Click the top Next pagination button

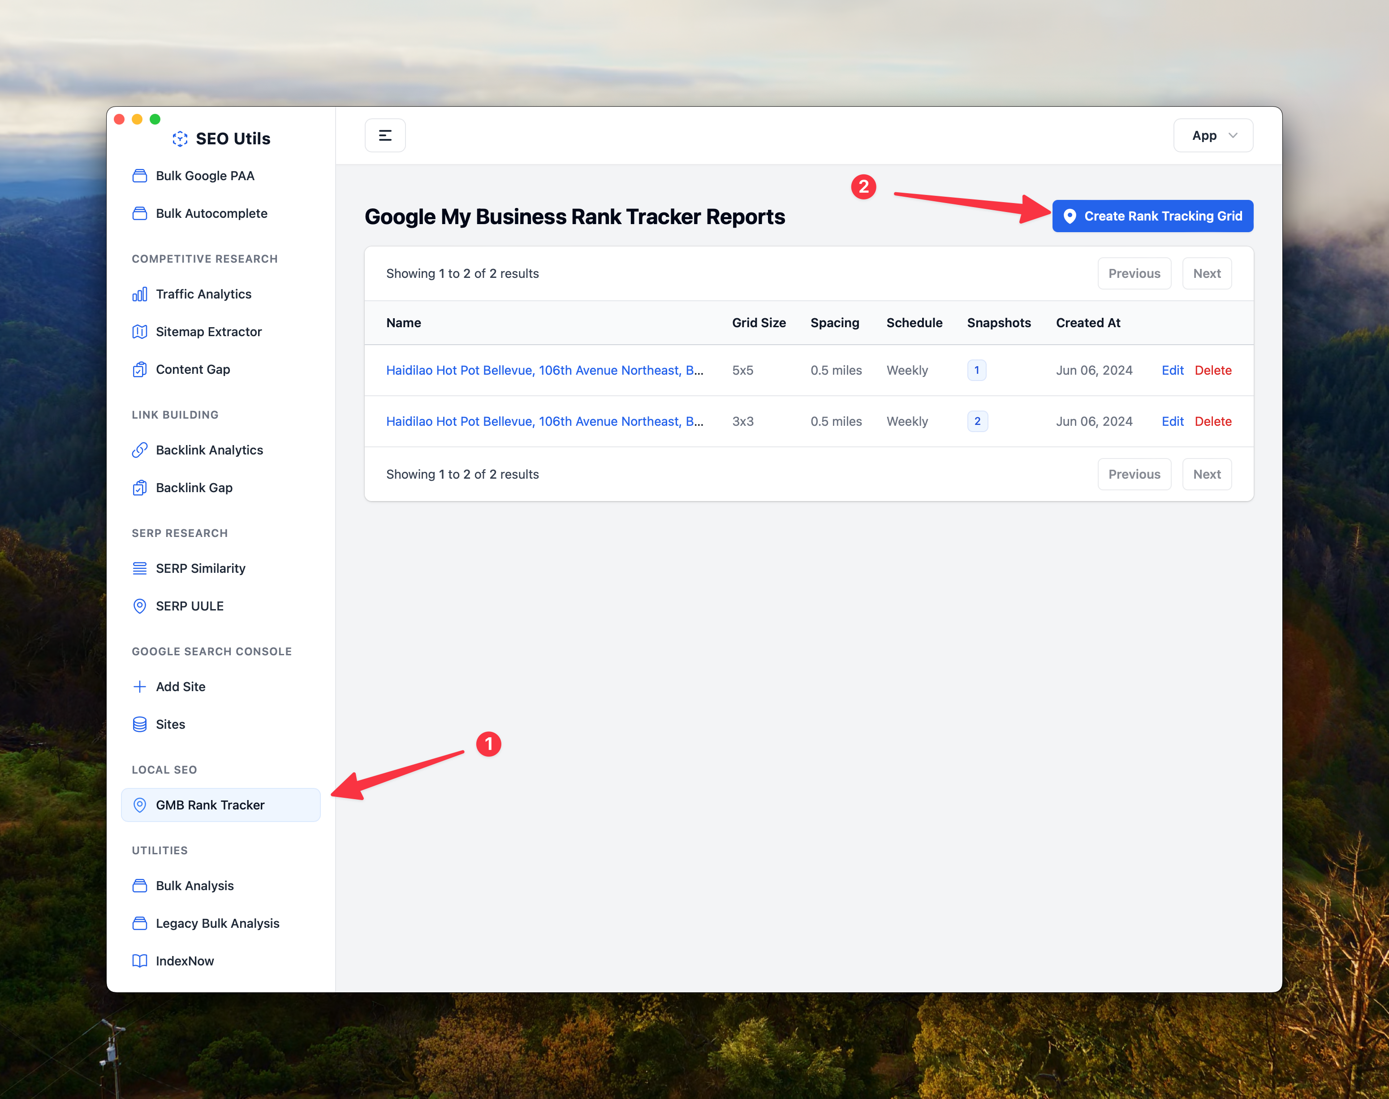pos(1206,273)
